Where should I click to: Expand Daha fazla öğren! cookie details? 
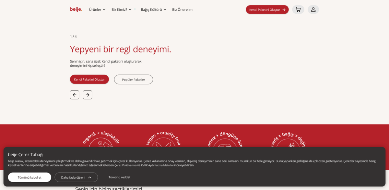tap(76, 177)
